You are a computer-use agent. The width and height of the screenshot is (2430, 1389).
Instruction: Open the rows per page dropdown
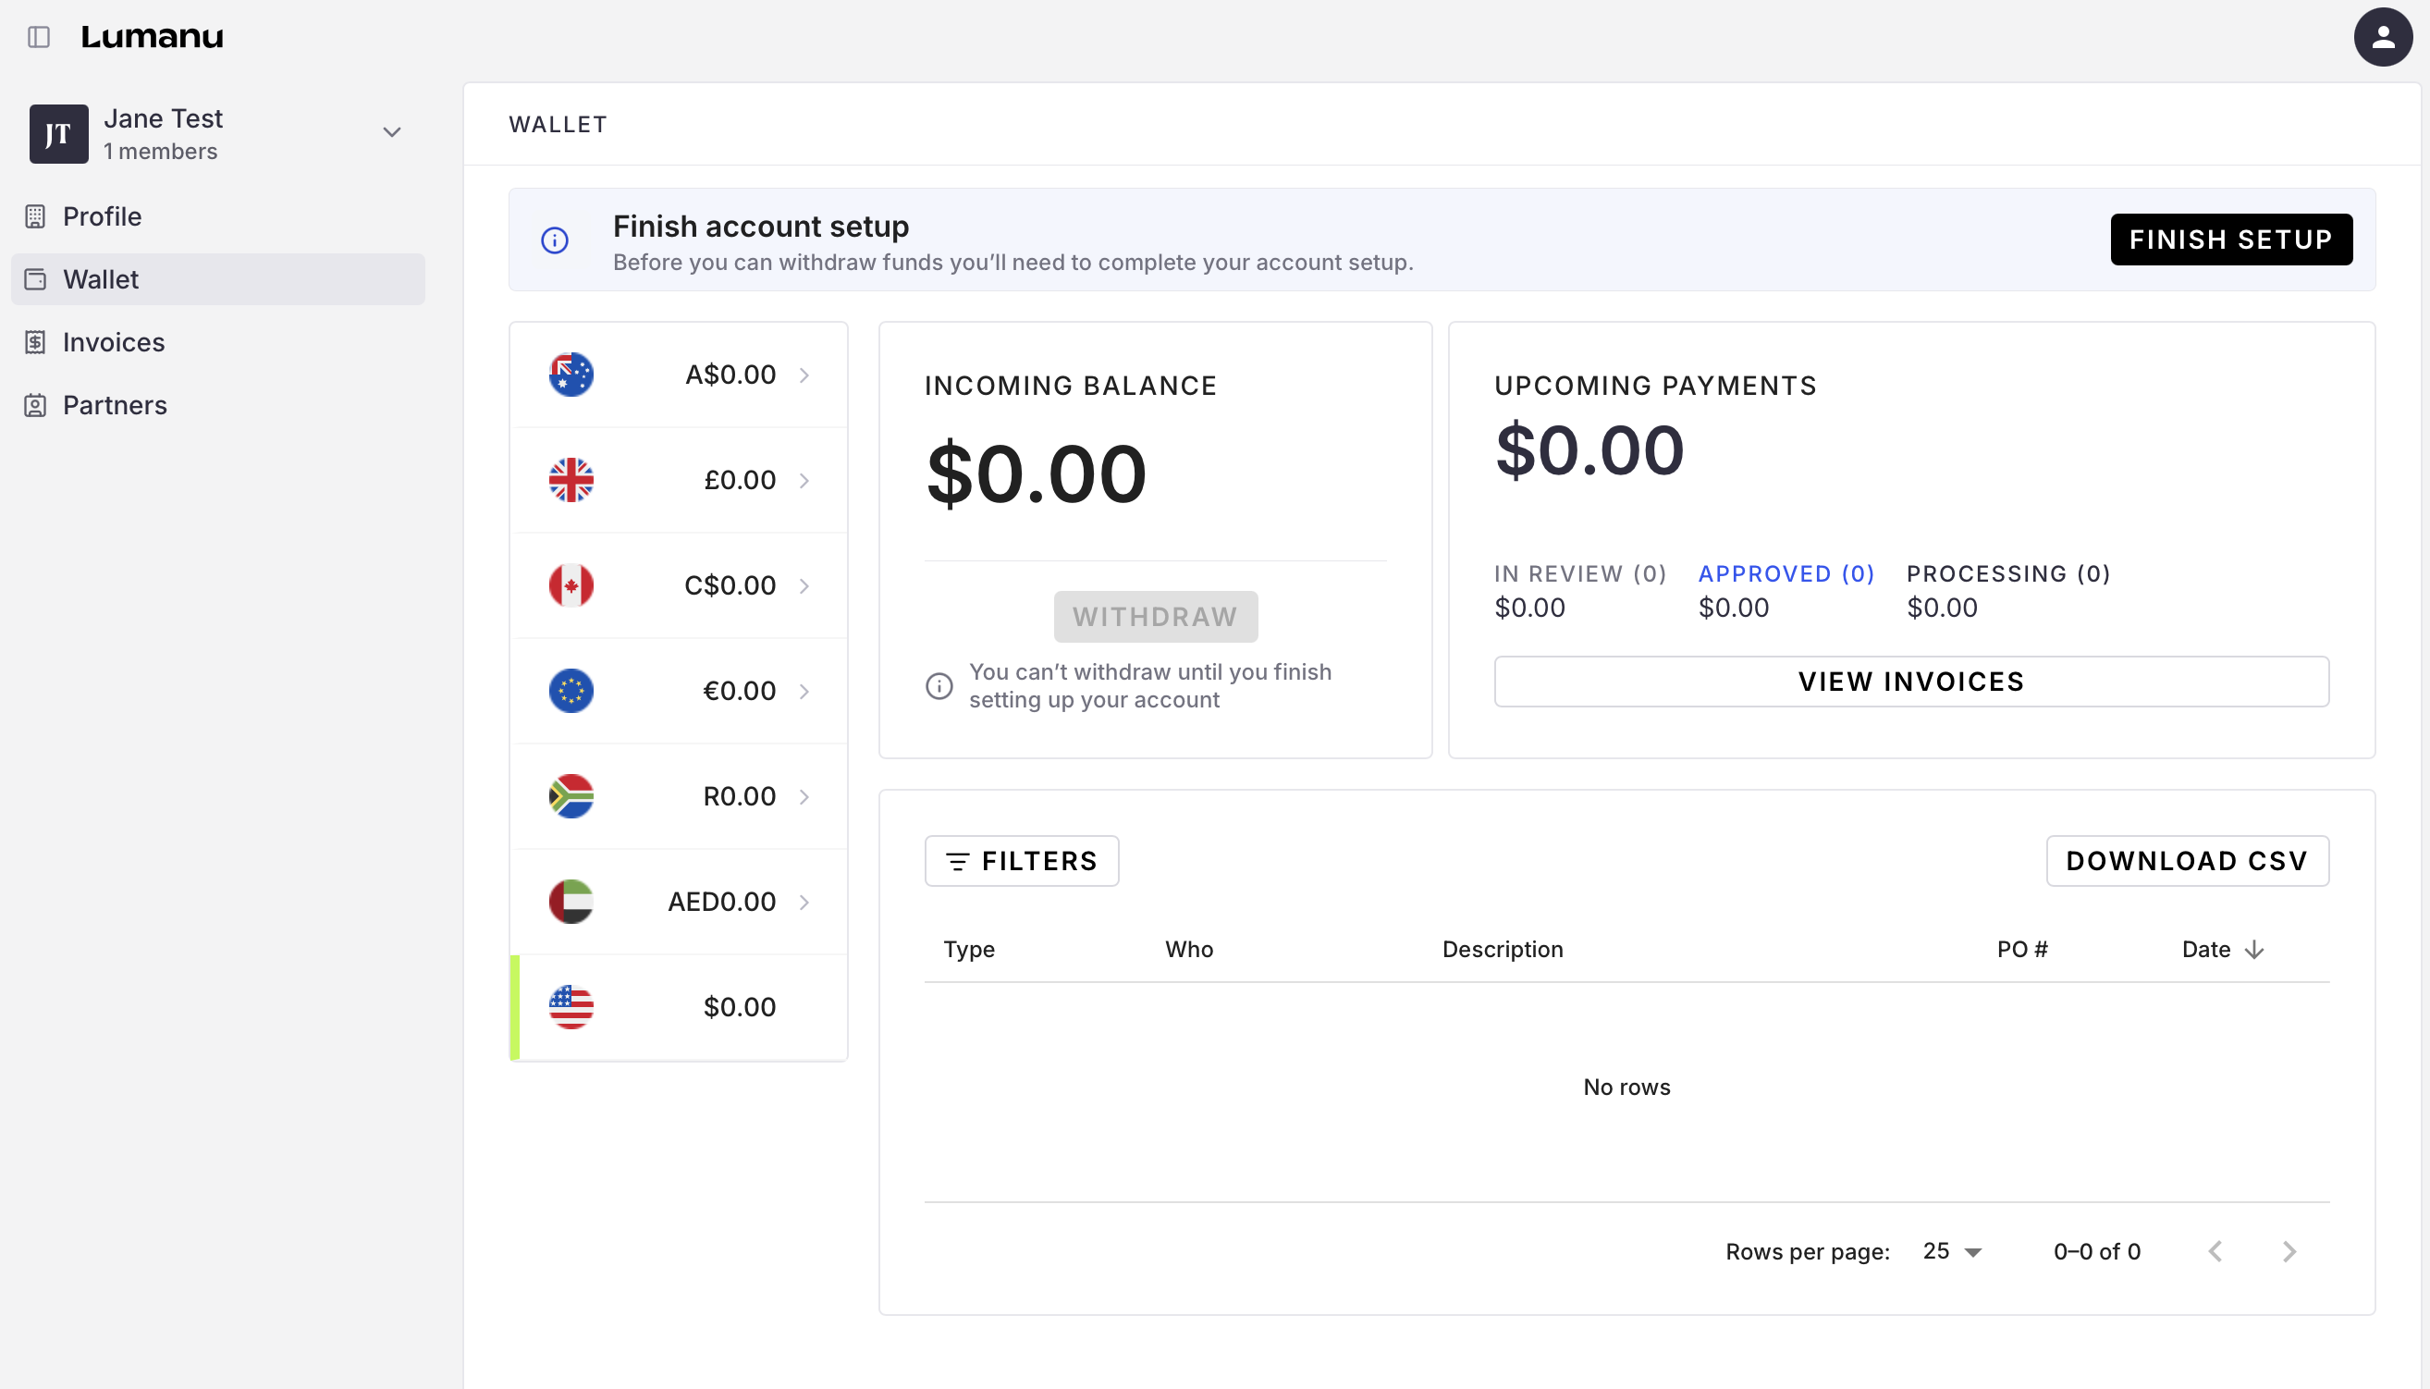1951,1250
